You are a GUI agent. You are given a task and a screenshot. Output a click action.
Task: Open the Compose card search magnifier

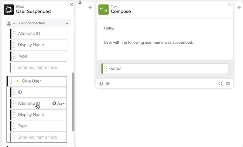click(221, 84)
